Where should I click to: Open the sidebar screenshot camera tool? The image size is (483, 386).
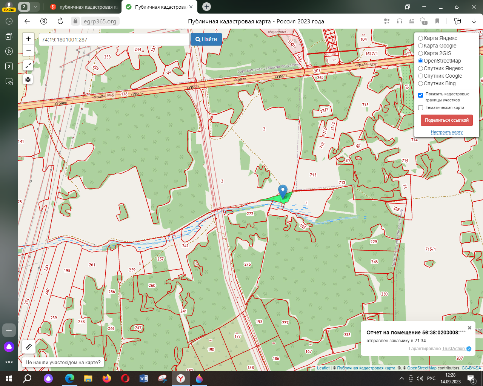[9, 81]
